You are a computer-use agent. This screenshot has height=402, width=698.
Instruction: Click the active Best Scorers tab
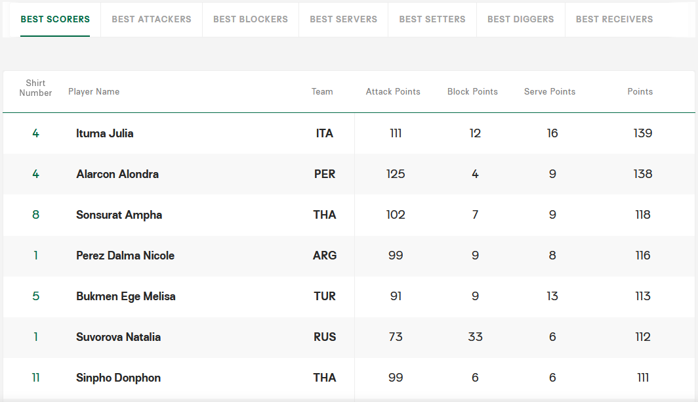[55, 19]
